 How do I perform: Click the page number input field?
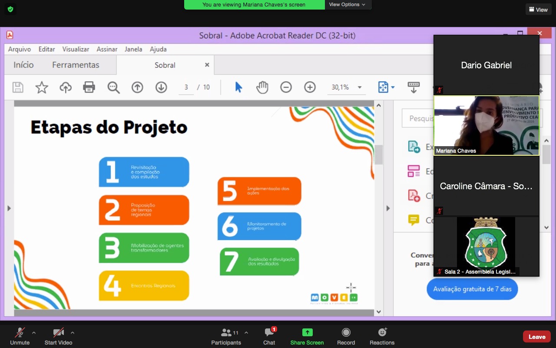[x=186, y=87]
